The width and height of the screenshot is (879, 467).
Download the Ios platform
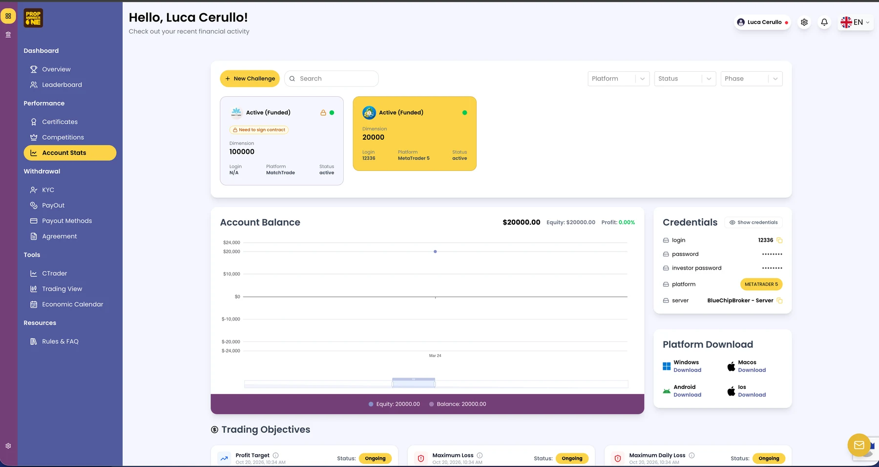pos(752,395)
